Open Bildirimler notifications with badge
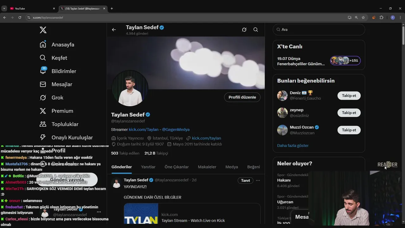This screenshot has height=228, width=405. coord(58,71)
